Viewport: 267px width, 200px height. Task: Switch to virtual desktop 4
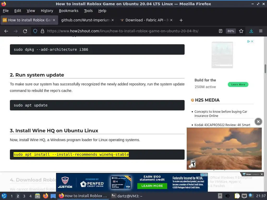click(31, 196)
